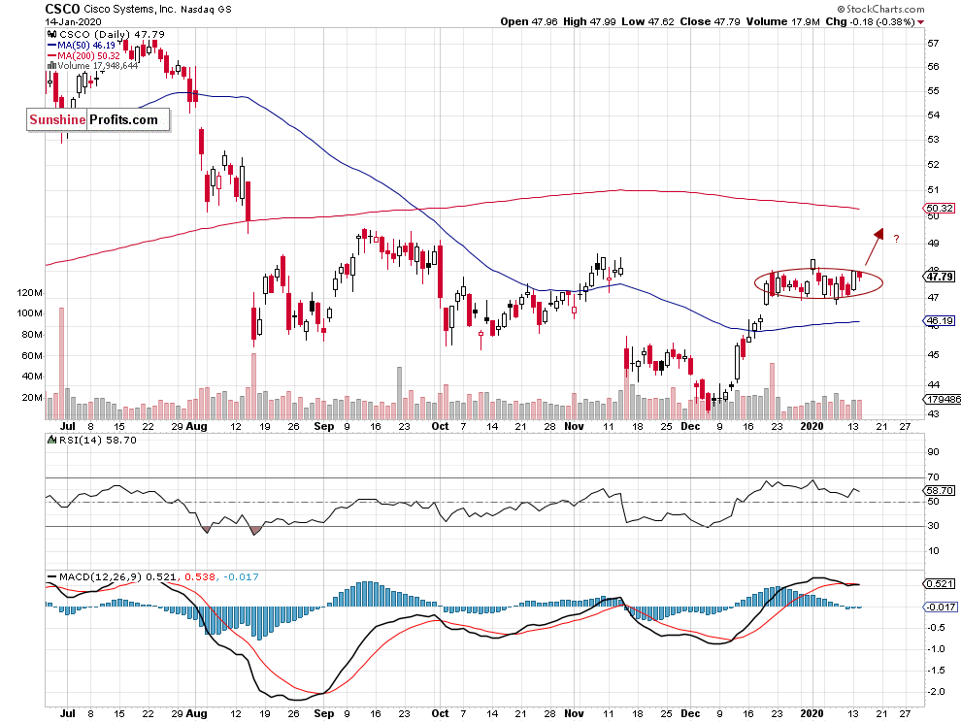961x722 pixels.
Task: Click the 90 level on RSI axis
Action: click(933, 452)
